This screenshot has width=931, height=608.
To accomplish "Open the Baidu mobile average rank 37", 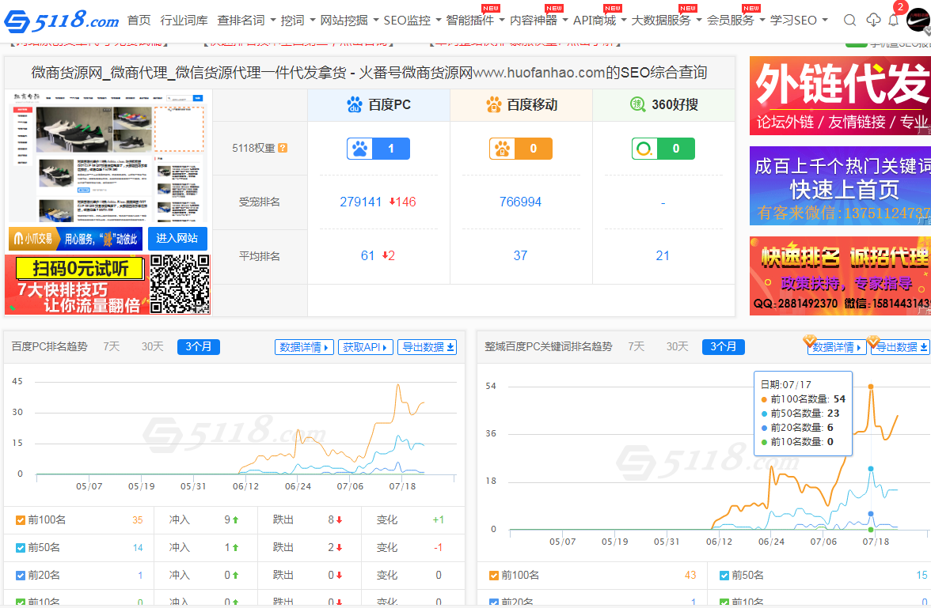I will tap(521, 255).
